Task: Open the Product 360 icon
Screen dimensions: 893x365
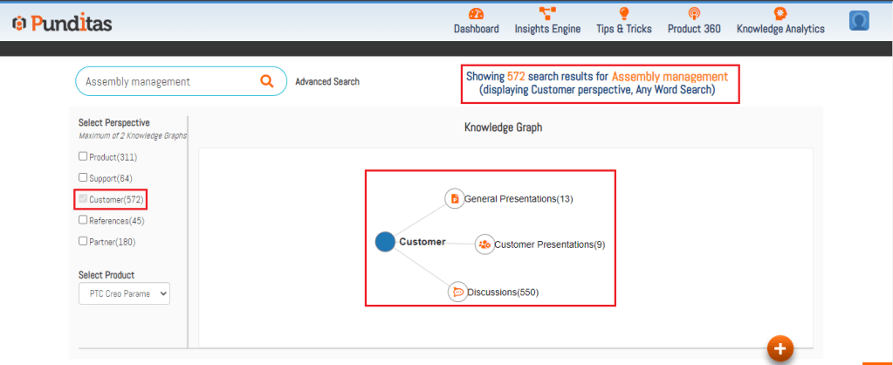Action: tap(694, 13)
